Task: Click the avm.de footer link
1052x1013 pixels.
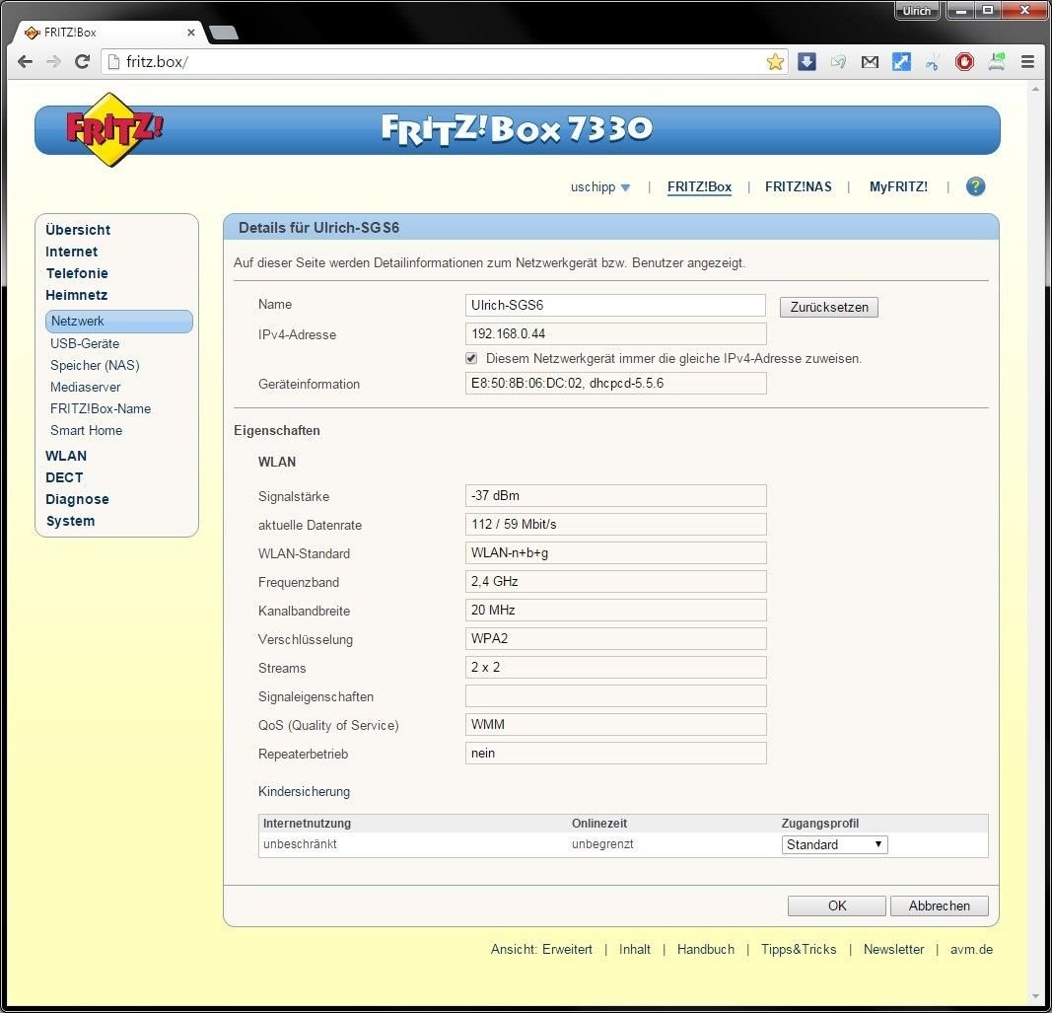Action: point(971,949)
